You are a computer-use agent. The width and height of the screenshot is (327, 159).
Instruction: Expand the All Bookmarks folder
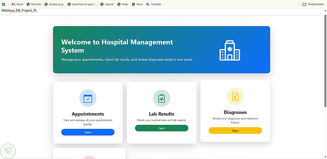click(313, 4)
